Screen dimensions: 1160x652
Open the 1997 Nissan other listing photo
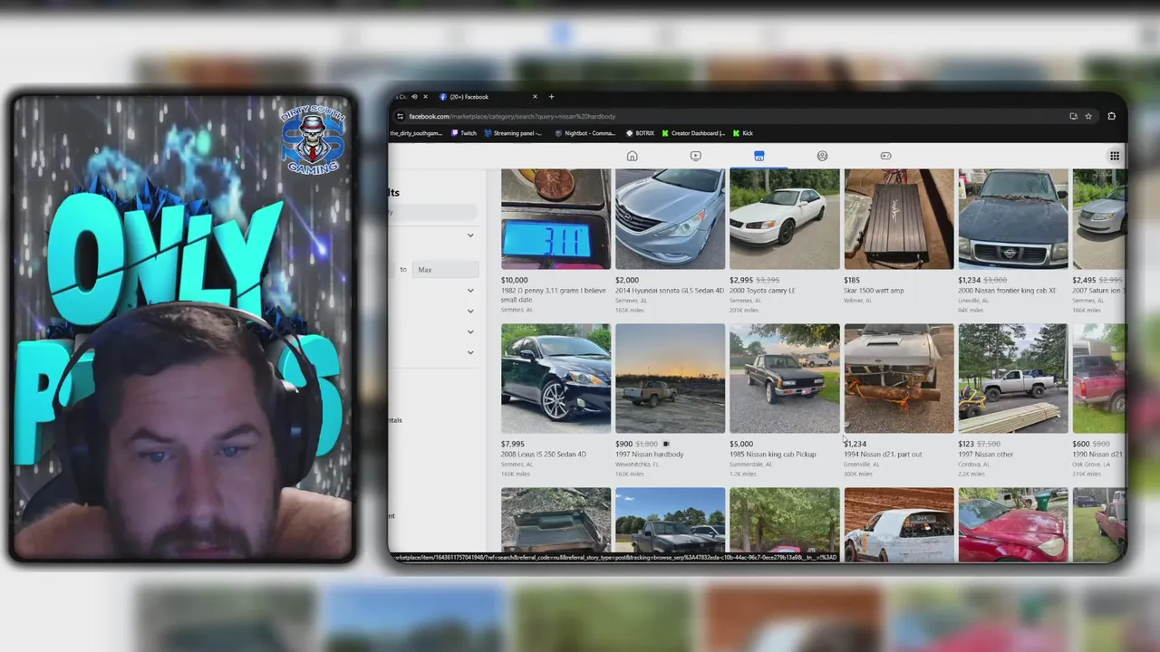point(1012,379)
